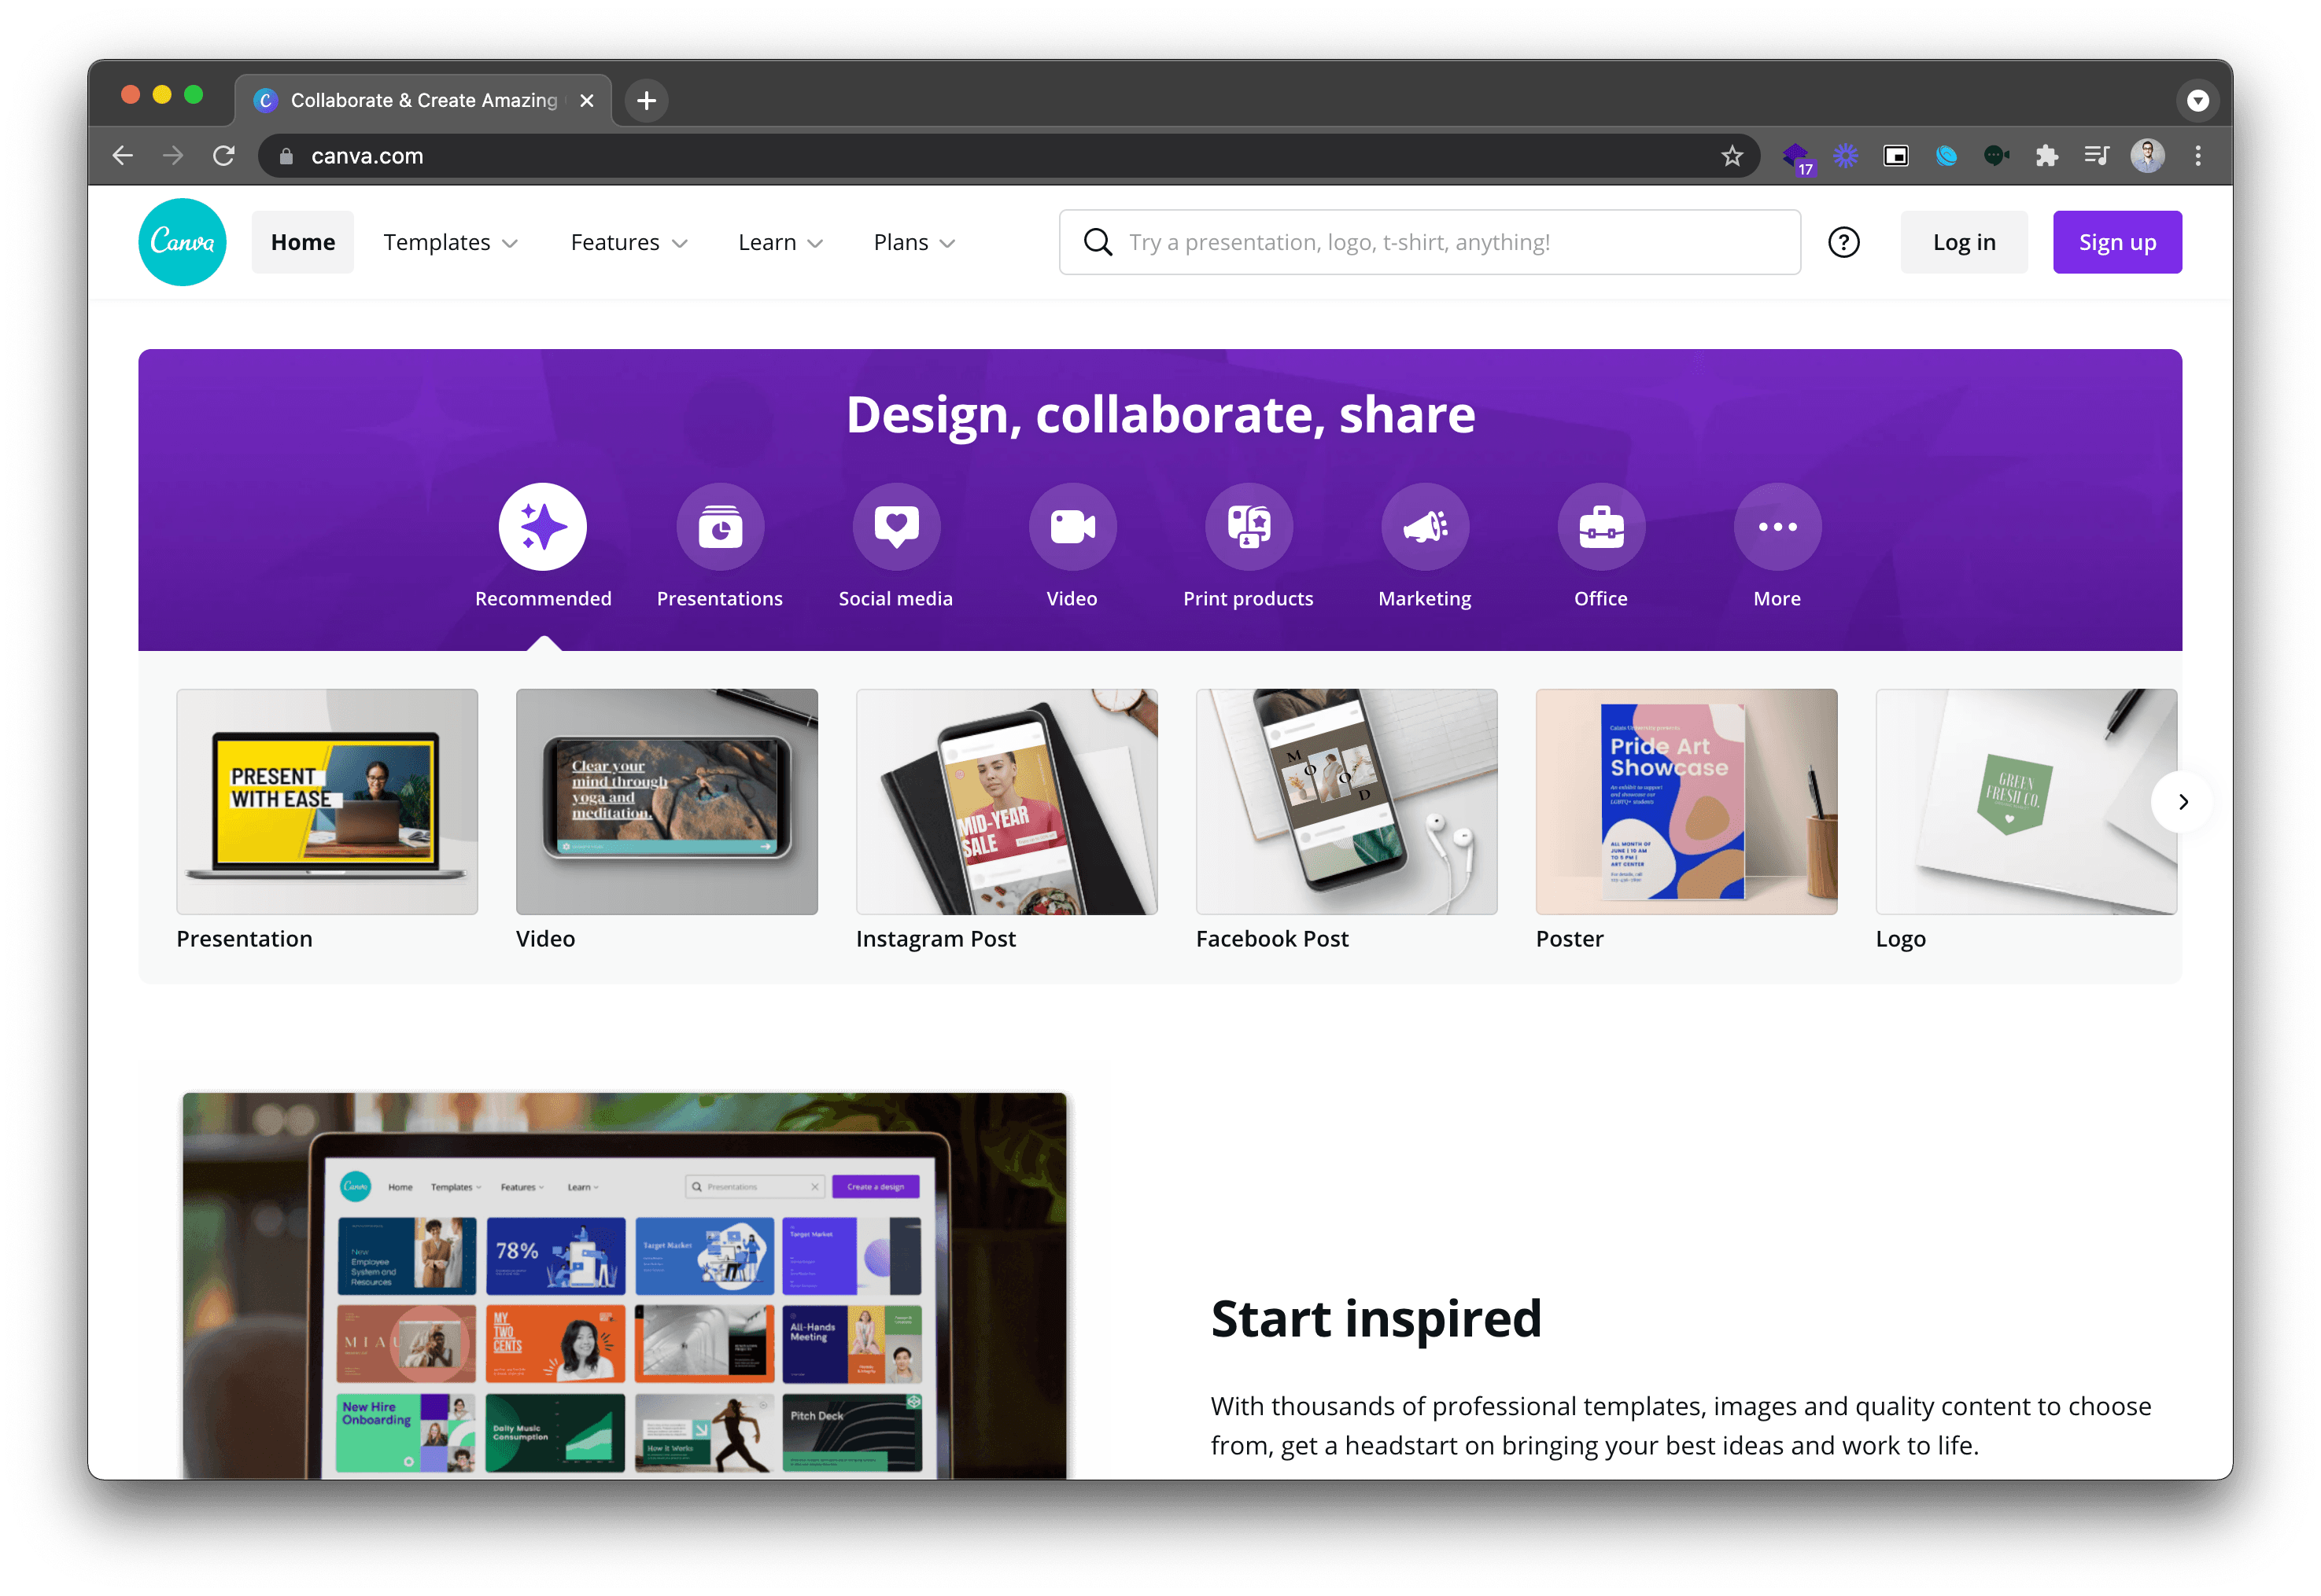
Task: Go forward in browser history
Action: pos(173,156)
